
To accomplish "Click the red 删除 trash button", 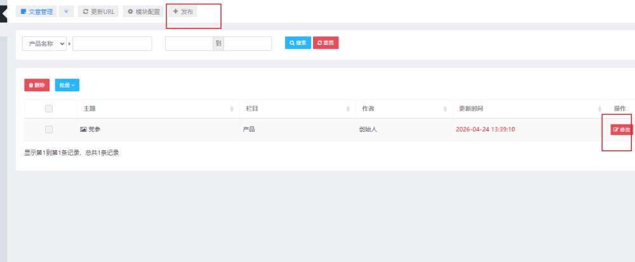I will click(37, 85).
